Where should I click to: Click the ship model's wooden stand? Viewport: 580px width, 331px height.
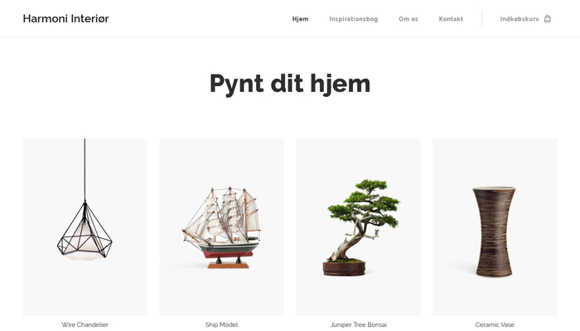pyautogui.click(x=228, y=265)
